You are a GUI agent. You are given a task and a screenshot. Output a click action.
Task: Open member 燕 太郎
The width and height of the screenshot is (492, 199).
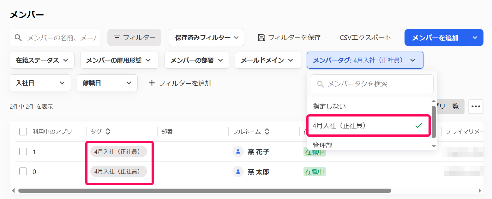tap(258, 172)
